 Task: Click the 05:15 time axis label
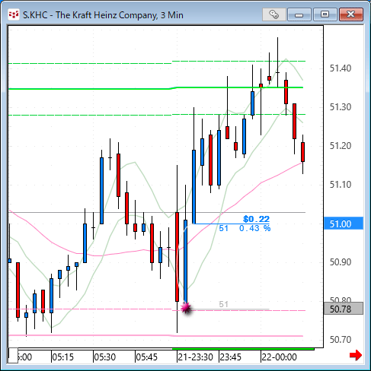point(62,357)
